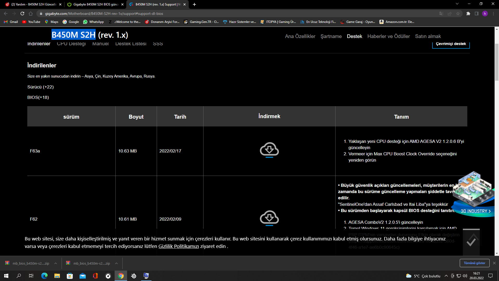Image resolution: width=499 pixels, height=281 pixels.
Task: Bookmark this page with star icon
Action: (458, 14)
